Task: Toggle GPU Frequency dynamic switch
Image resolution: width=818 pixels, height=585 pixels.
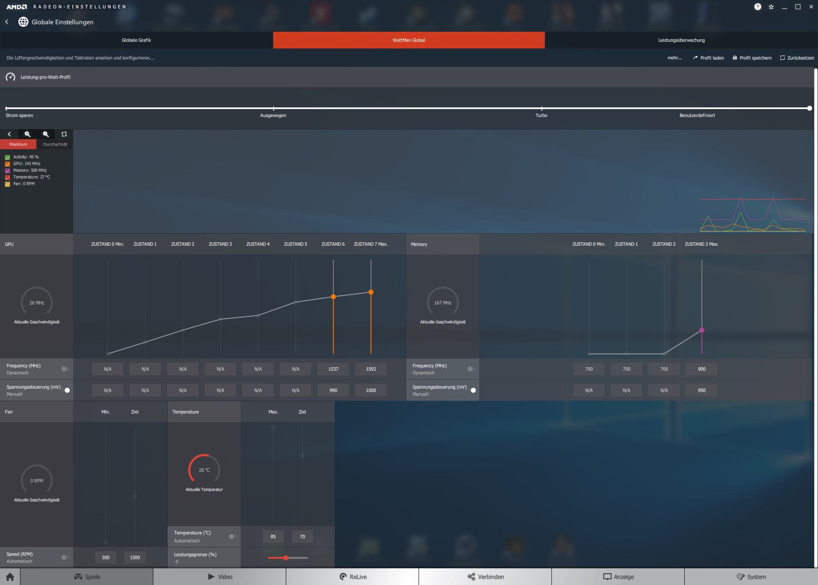Action: click(65, 369)
